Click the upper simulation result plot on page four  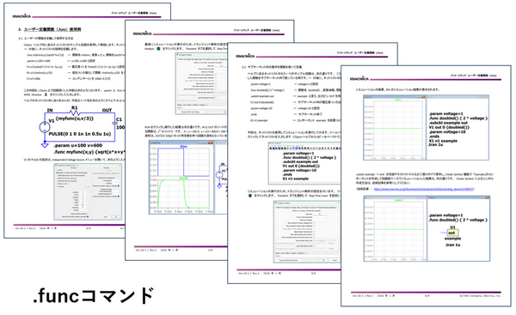[x=395, y=128]
